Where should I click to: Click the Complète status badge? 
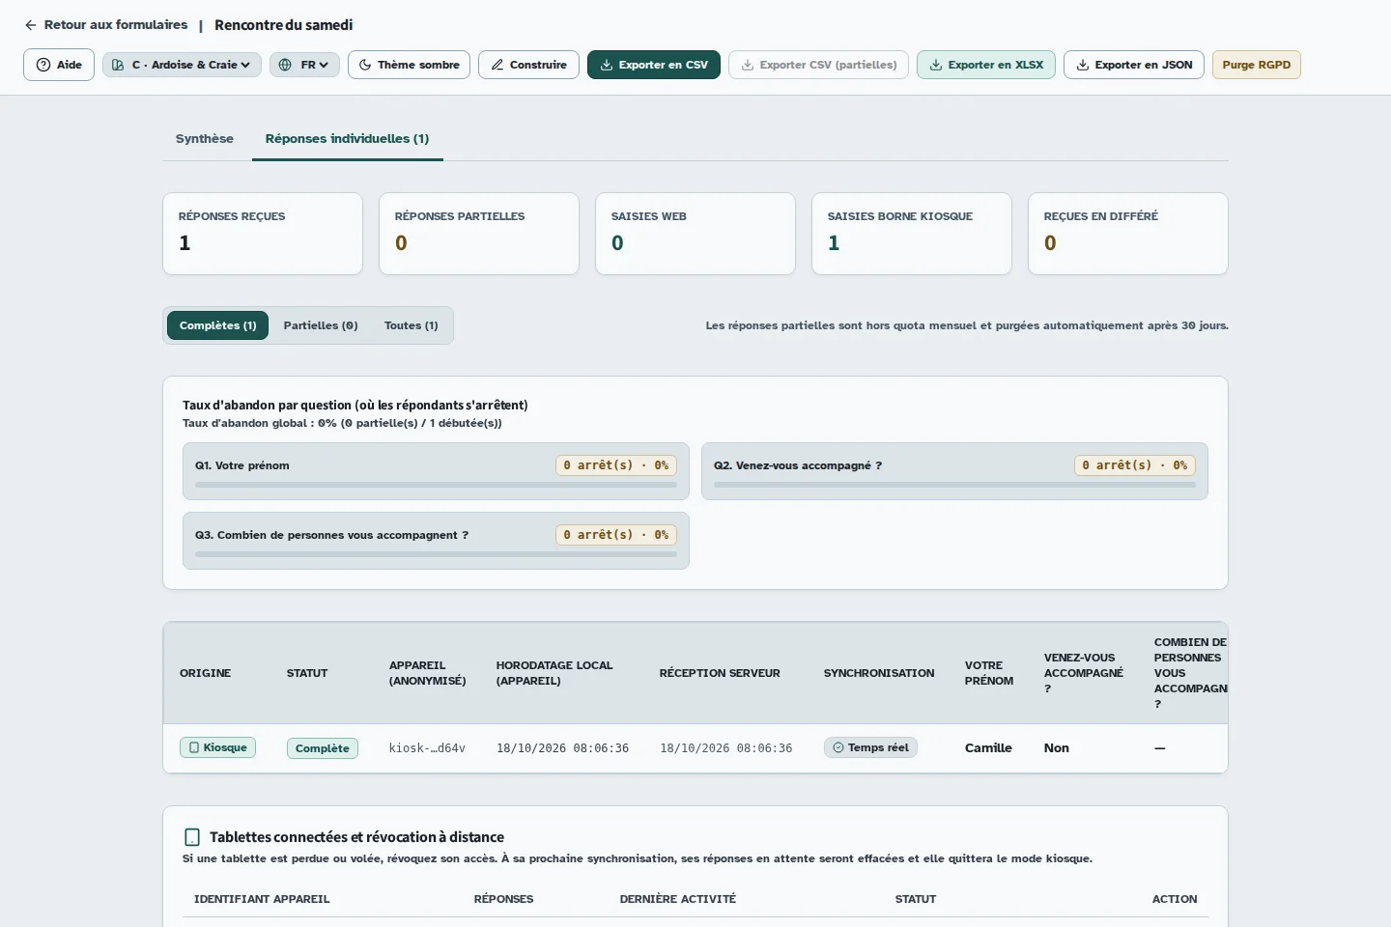tap(323, 748)
